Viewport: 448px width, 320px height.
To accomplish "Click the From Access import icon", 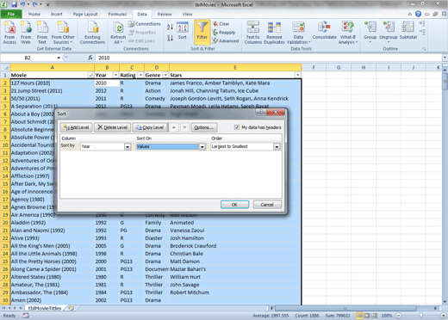I will 9,33.
